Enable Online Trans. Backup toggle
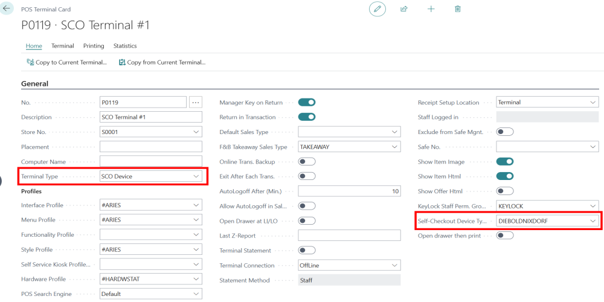The height and width of the screenshot is (302, 604). [x=307, y=161]
